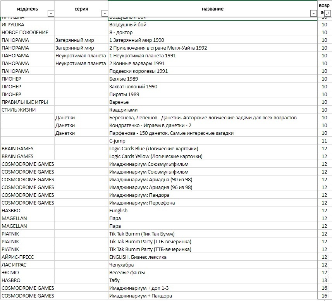Select cell 'C-jump'

(x=213, y=141)
